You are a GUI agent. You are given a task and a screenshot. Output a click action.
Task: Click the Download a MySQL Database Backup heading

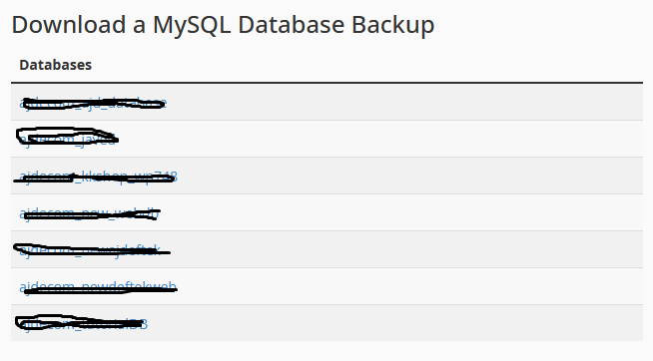[223, 25]
